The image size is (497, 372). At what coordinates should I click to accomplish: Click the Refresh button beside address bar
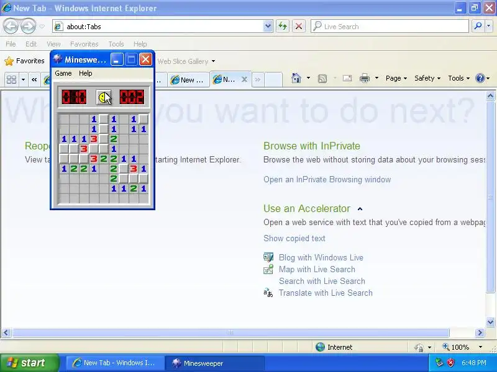283,26
